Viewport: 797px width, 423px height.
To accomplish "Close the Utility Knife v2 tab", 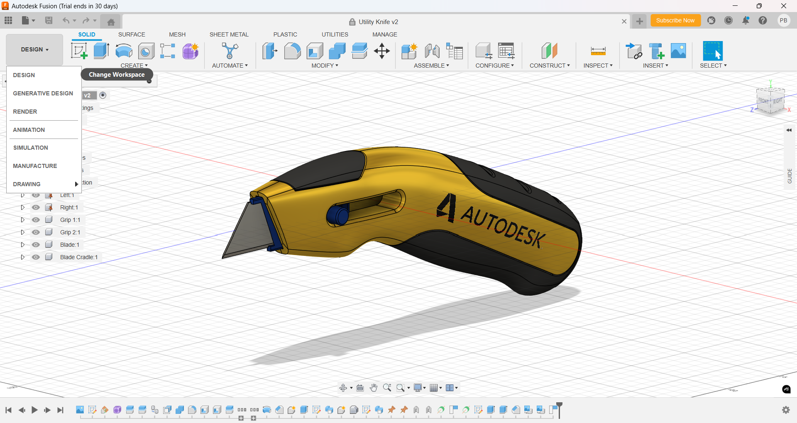I will pyautogui.click(x=624, y=21).
